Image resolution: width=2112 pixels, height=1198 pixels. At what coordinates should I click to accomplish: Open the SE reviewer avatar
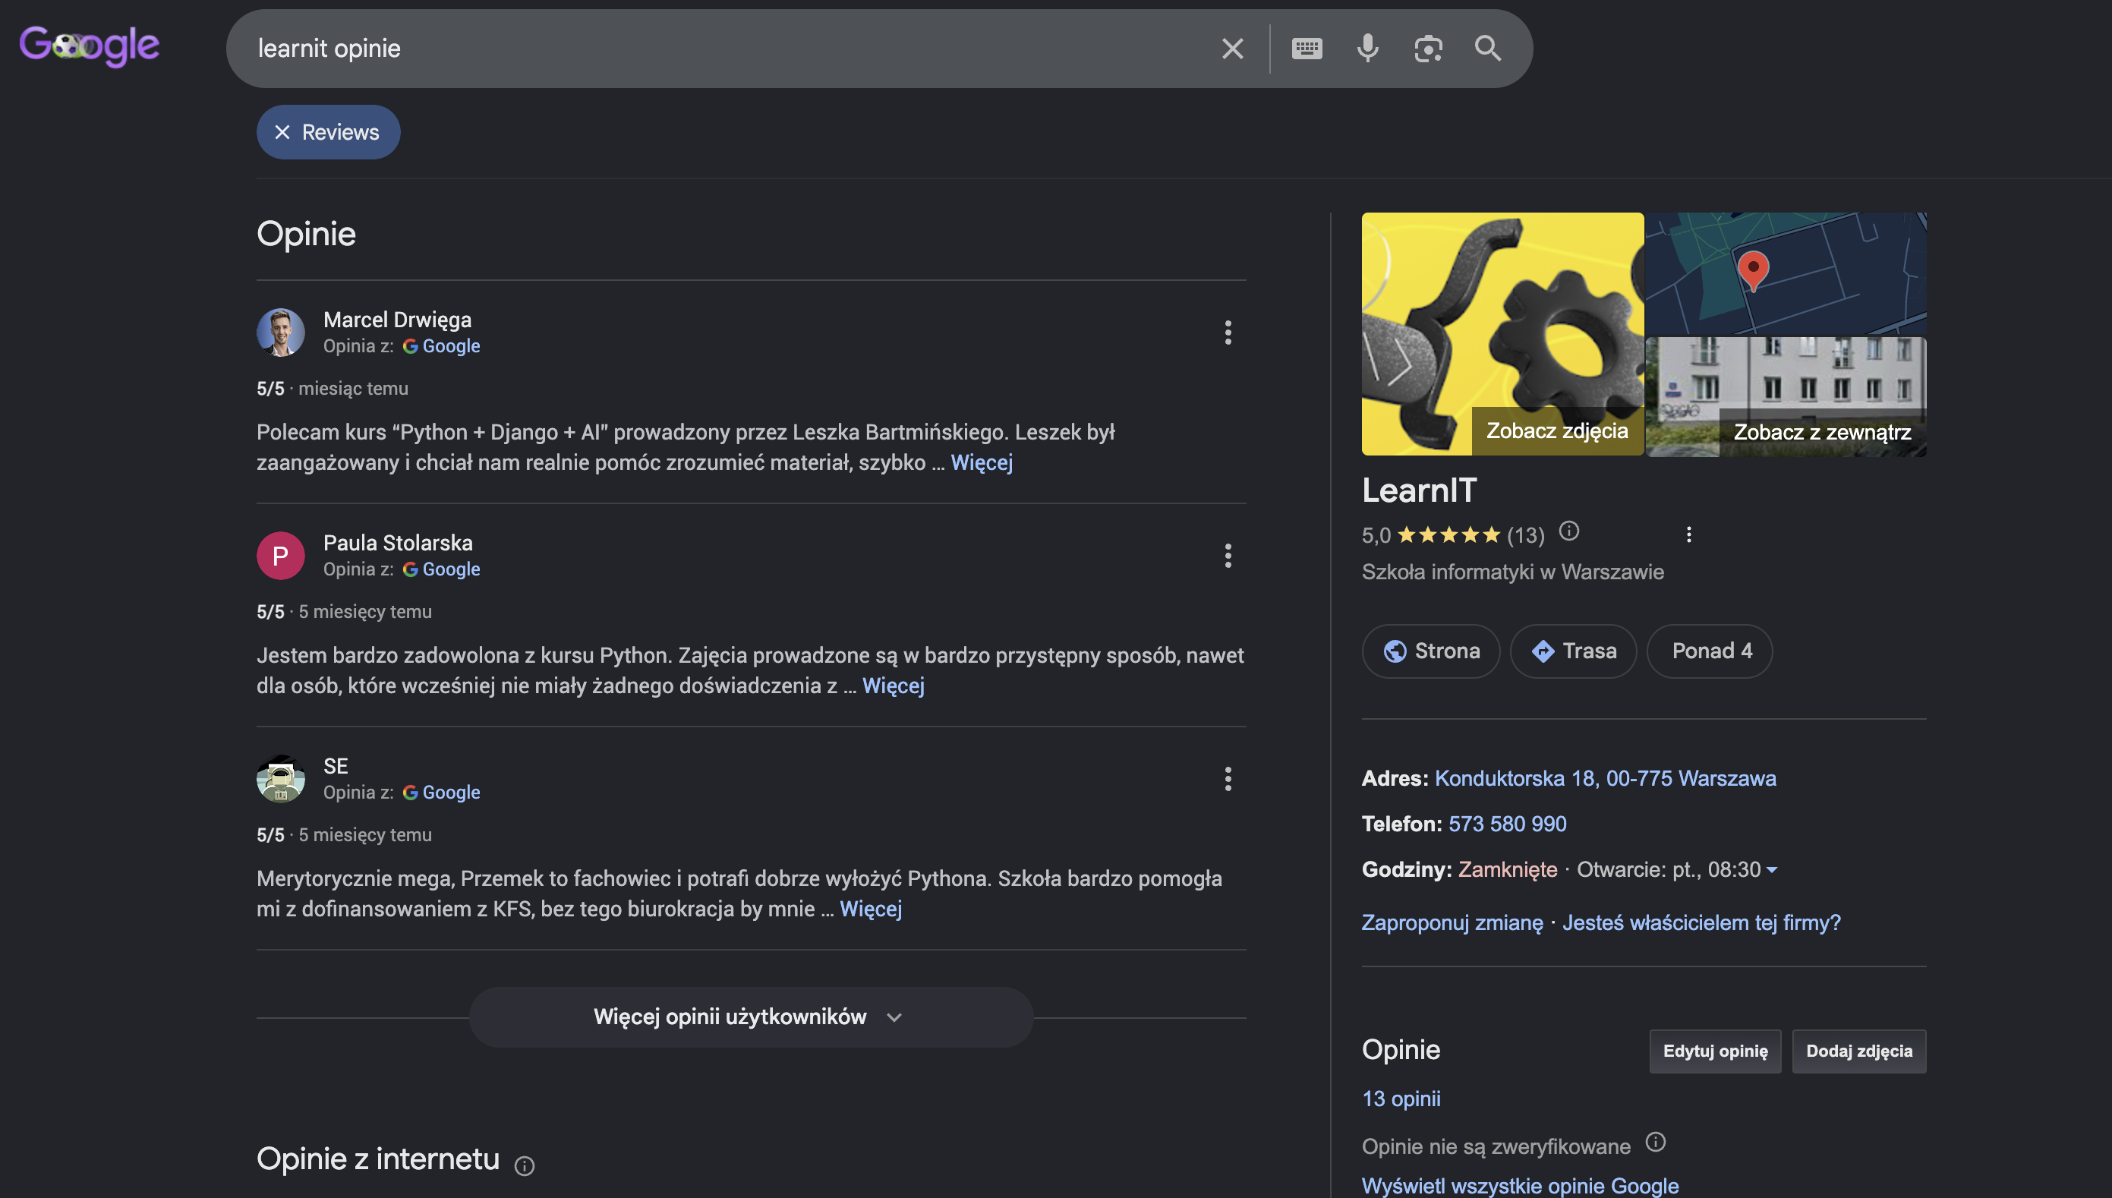(x=281, y=778)
